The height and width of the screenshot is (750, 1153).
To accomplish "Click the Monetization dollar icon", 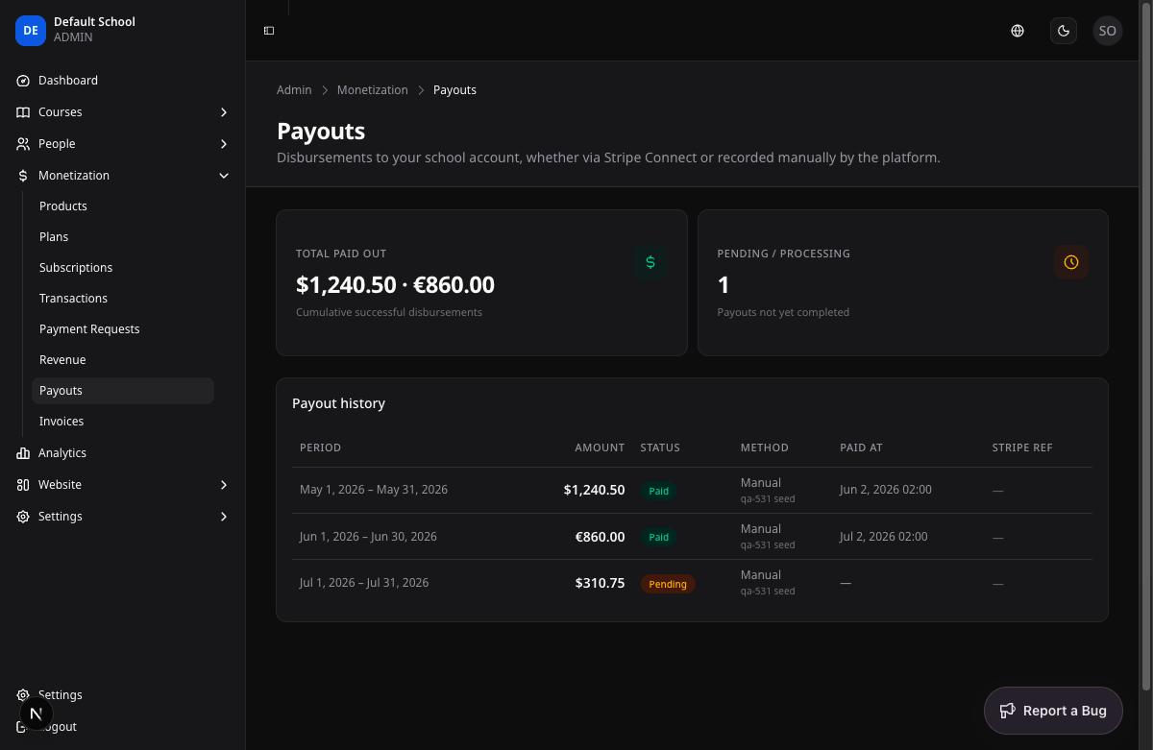I will 23,176.
